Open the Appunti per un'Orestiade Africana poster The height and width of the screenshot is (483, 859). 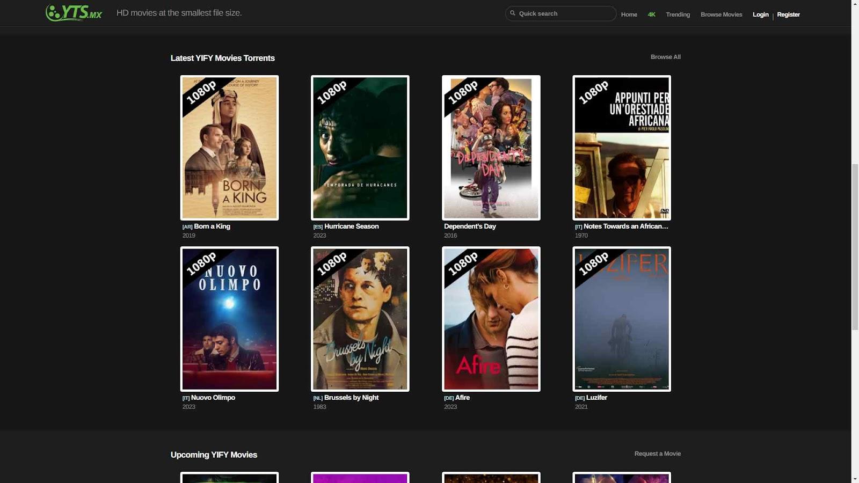[622, 148]
